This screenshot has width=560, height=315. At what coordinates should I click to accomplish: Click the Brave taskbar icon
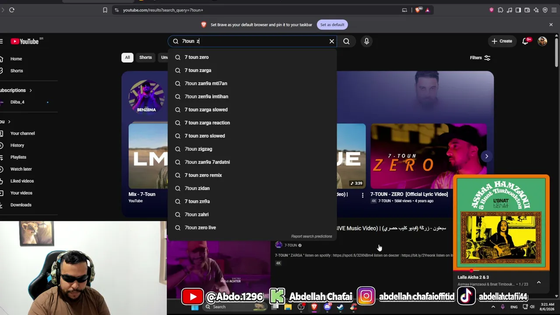314,307
